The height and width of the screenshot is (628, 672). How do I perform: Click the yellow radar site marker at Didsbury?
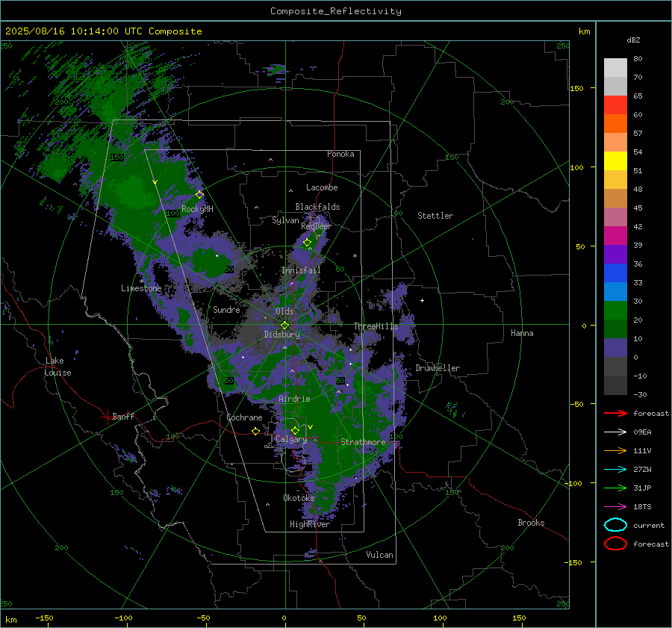pos(285,326)
